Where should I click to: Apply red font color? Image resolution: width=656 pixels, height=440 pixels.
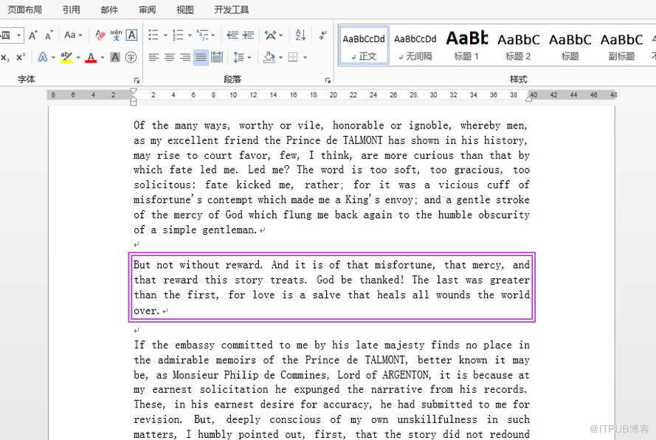(91, 58)
